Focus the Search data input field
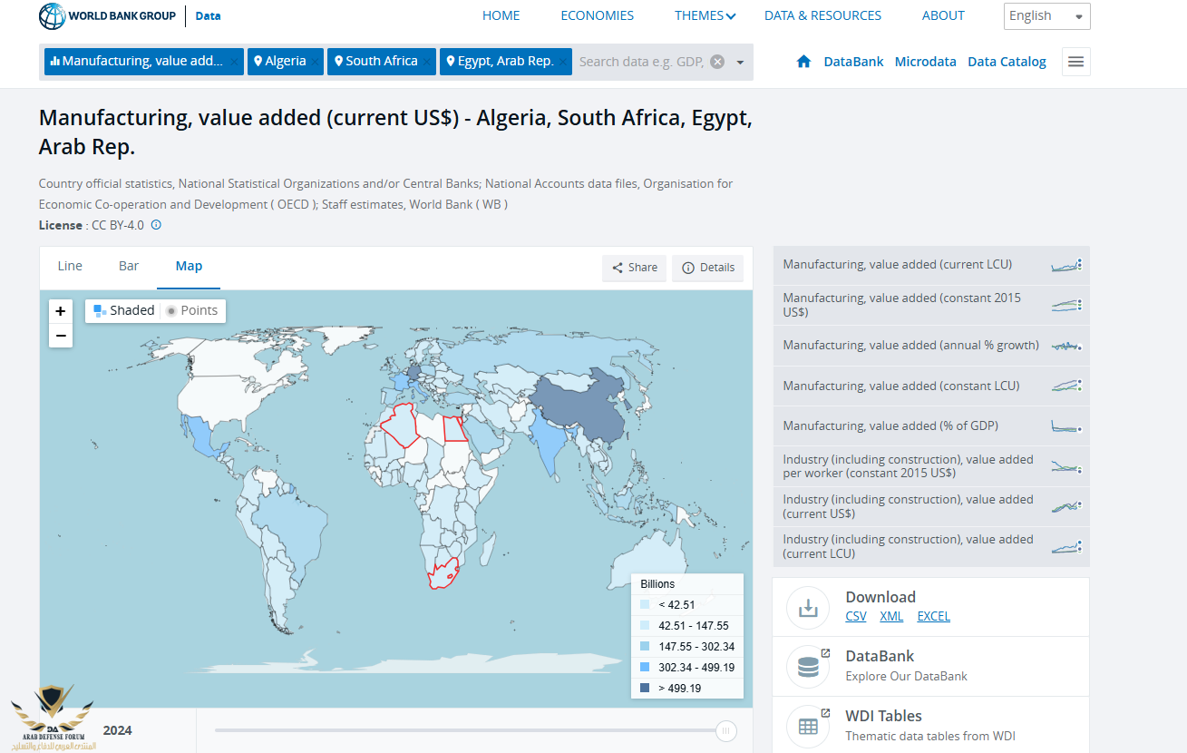This screenshot has width=1187, height=753. (x=640, y=62)
